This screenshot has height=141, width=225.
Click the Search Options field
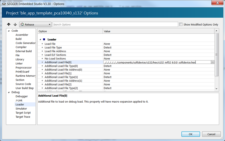(x=115, y=24)
